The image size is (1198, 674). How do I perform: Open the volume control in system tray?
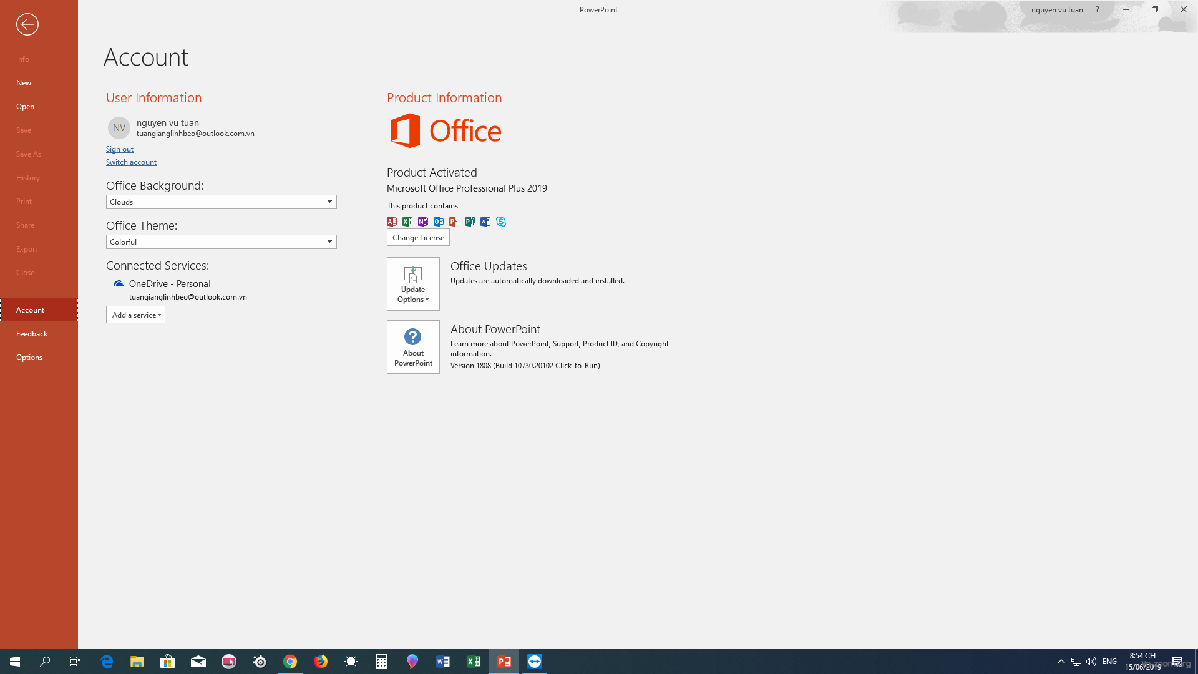tap(1091, 662)
